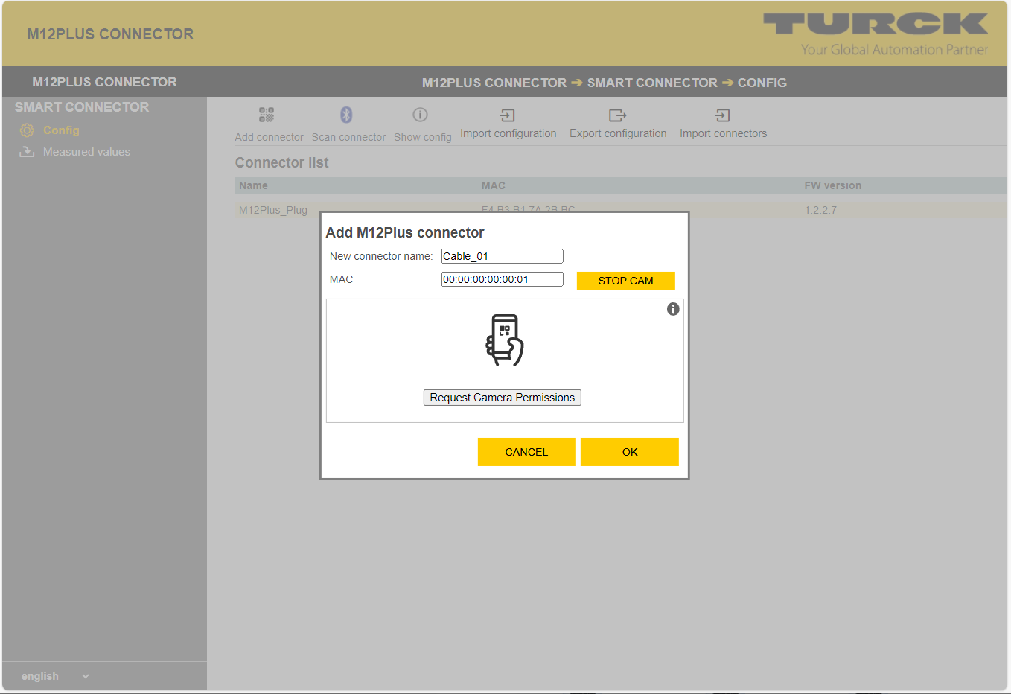
Task: Click the Show config info icon
Action: click(420, 115)
